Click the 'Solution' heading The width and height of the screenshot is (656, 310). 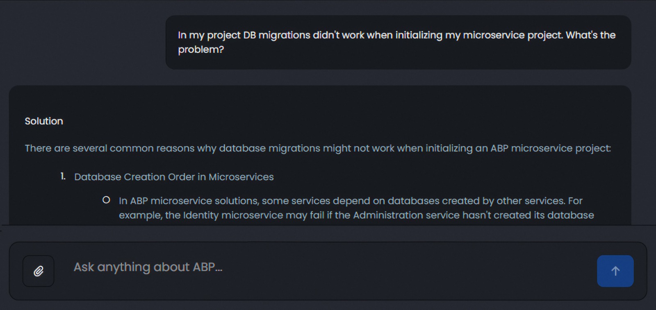click(x=44, y=121)
